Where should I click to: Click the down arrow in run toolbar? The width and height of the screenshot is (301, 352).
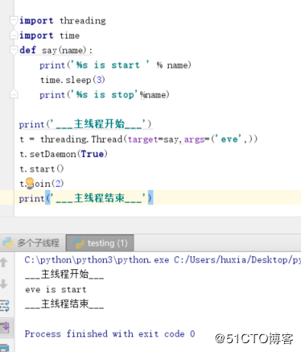(4, 284)
